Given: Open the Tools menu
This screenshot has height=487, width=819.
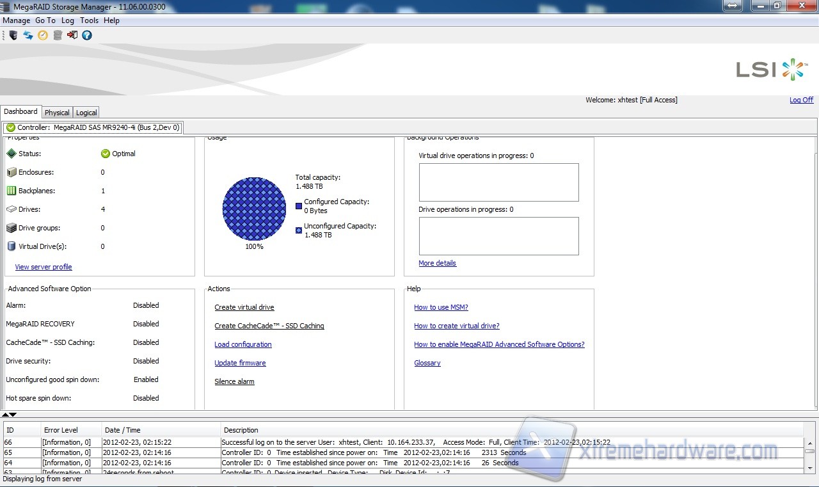Looking at the screenshot, I should click(x=89, y=20).
